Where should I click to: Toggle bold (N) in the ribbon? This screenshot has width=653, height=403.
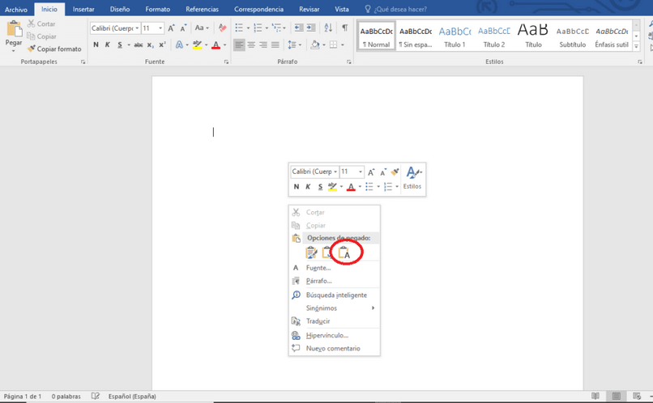click(x=96, y=45)
